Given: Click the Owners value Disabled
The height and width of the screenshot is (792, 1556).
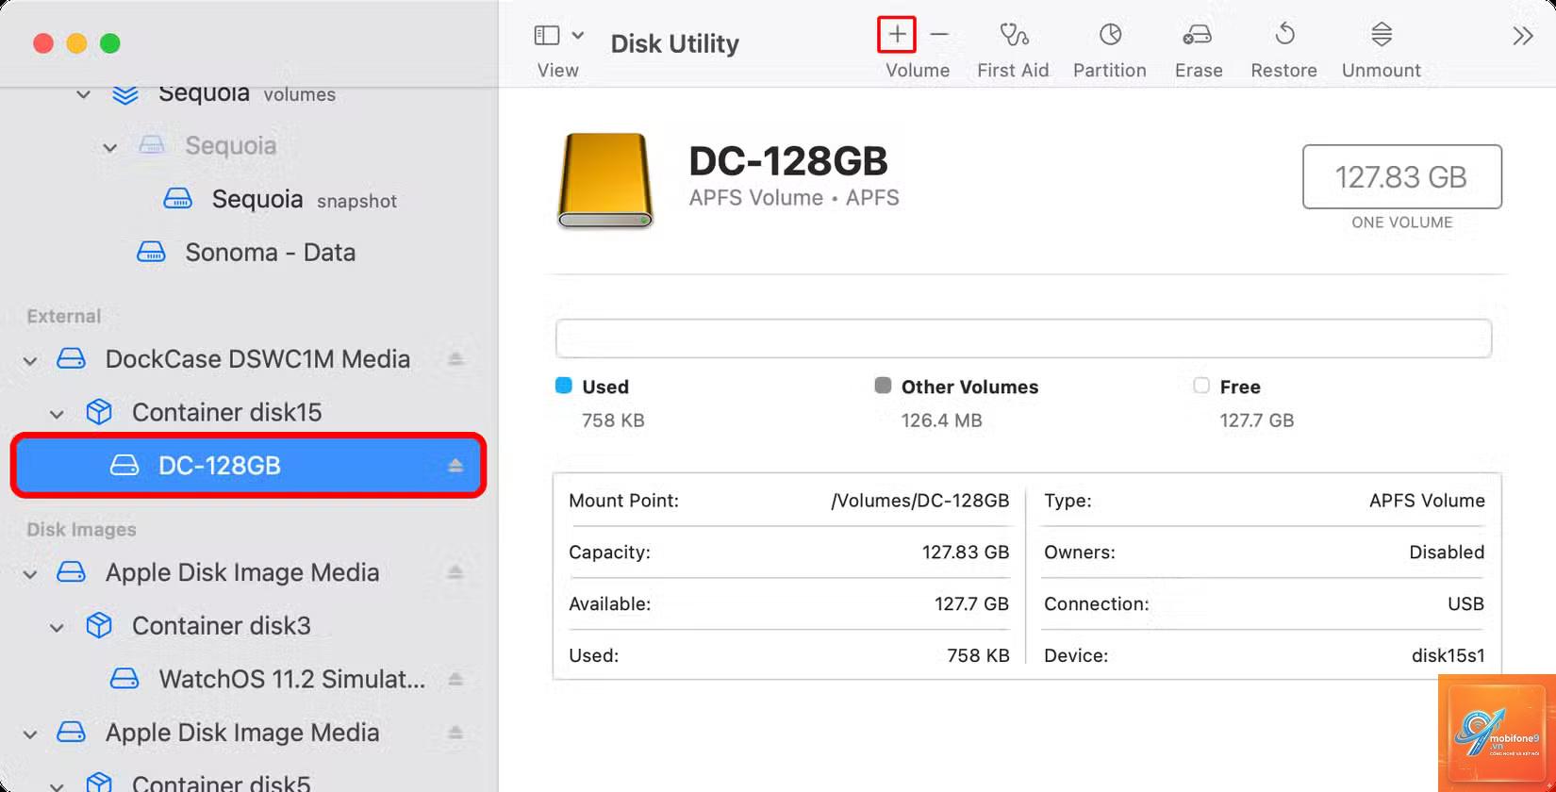Looking at the screenshot, I should pyautogui.click(x=1447, y=553).
